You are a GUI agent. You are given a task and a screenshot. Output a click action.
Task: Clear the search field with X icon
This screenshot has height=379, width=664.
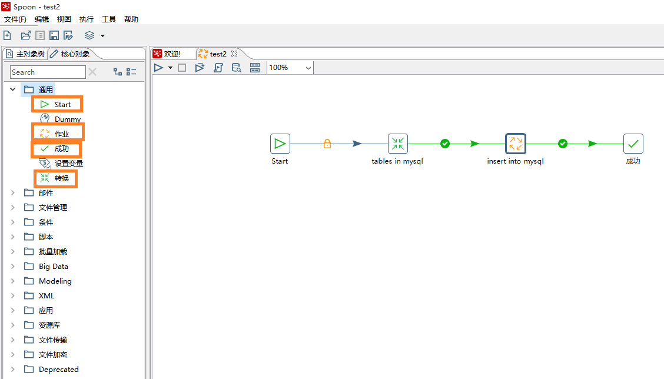coord(92,72)
